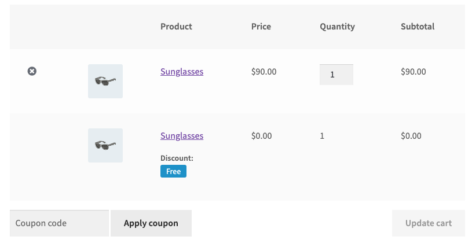Screen dimensions: 472x240
Task: Click the $0.00 subtotal value
Action: coord(411,136)
